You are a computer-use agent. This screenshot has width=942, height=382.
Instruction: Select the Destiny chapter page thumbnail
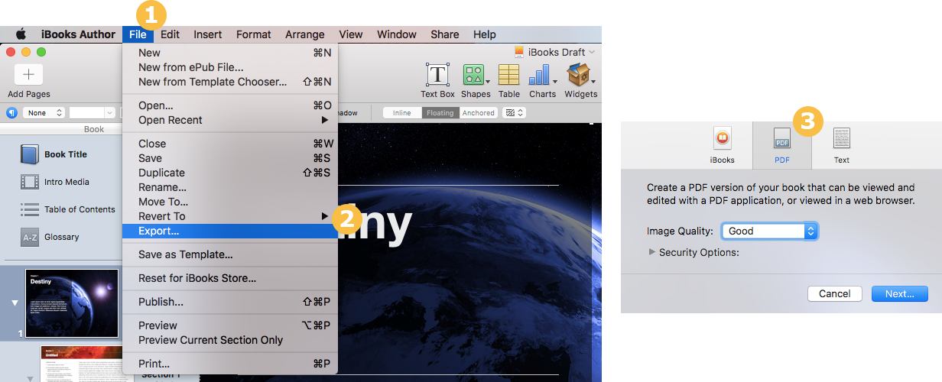click(x=72, y=303)
